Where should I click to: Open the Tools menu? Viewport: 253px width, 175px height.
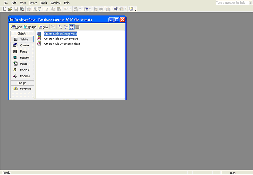point(44,3)
